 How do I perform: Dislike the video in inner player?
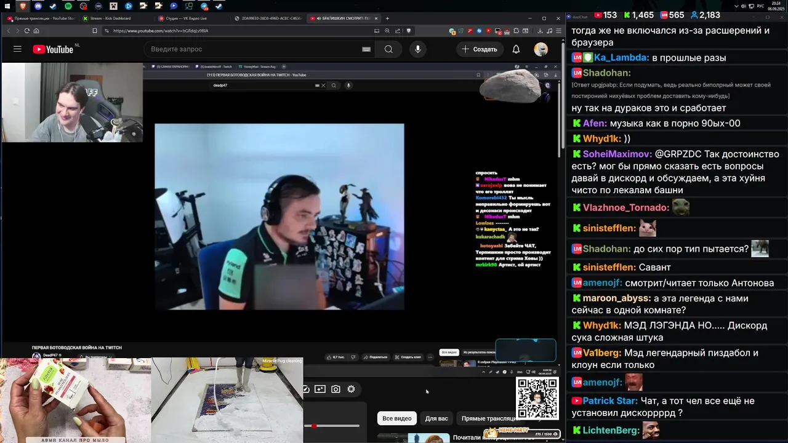click(x=353, y=357)
